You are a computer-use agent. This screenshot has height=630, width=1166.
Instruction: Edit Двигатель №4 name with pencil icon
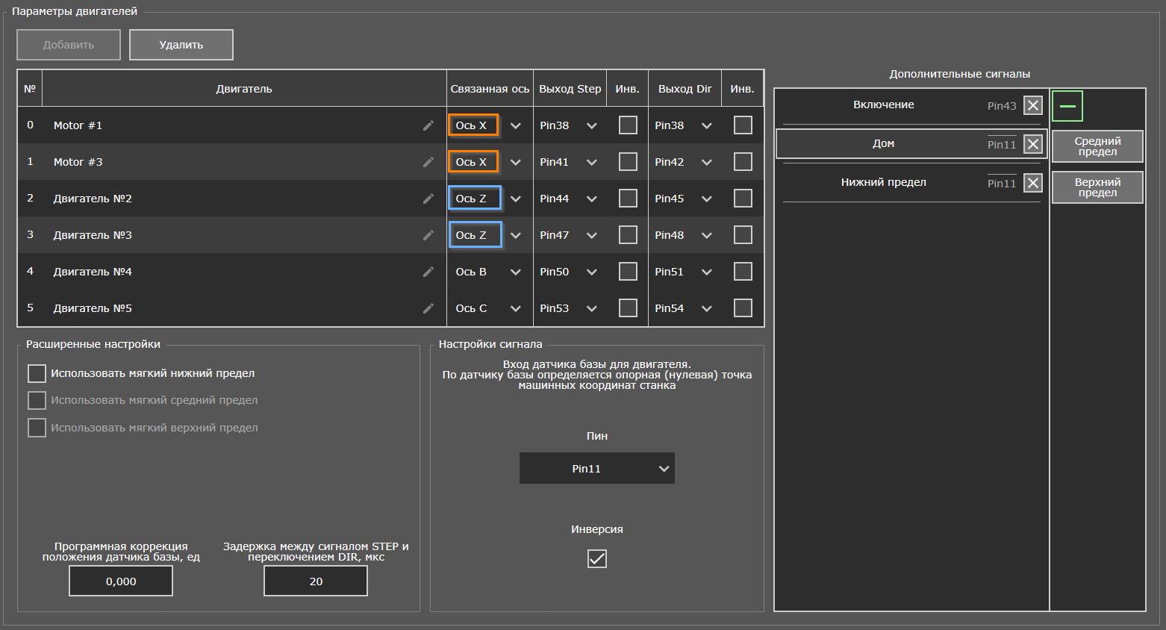tap(428, 272)
